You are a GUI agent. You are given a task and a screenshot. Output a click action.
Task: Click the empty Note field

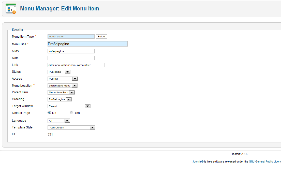(x=71, y=58)
